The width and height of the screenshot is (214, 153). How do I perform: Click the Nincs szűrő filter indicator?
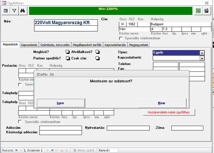(x=84, y=150)
